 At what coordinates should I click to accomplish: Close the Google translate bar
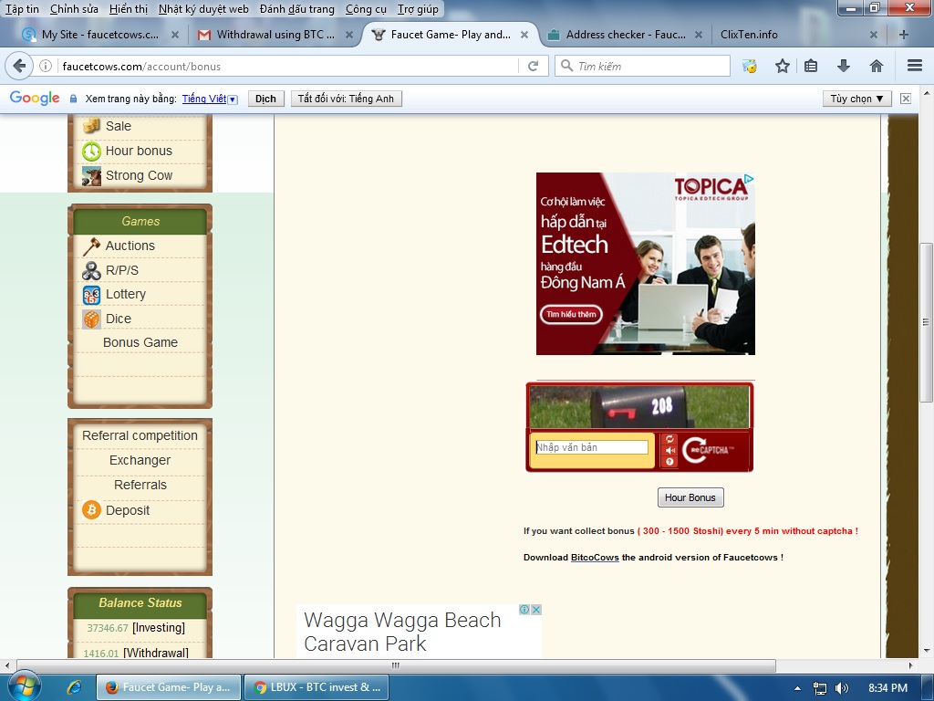coord(906,99)
